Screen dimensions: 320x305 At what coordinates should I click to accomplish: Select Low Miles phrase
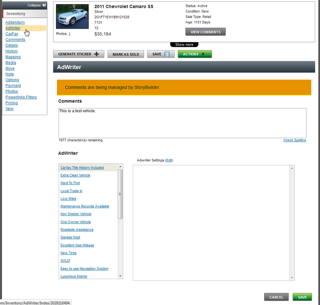pyautogui.click(x=68, y=199)
